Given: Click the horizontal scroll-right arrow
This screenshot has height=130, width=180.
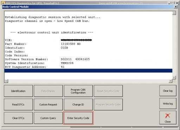Looking at the screenshot, I should coord(171,81).
